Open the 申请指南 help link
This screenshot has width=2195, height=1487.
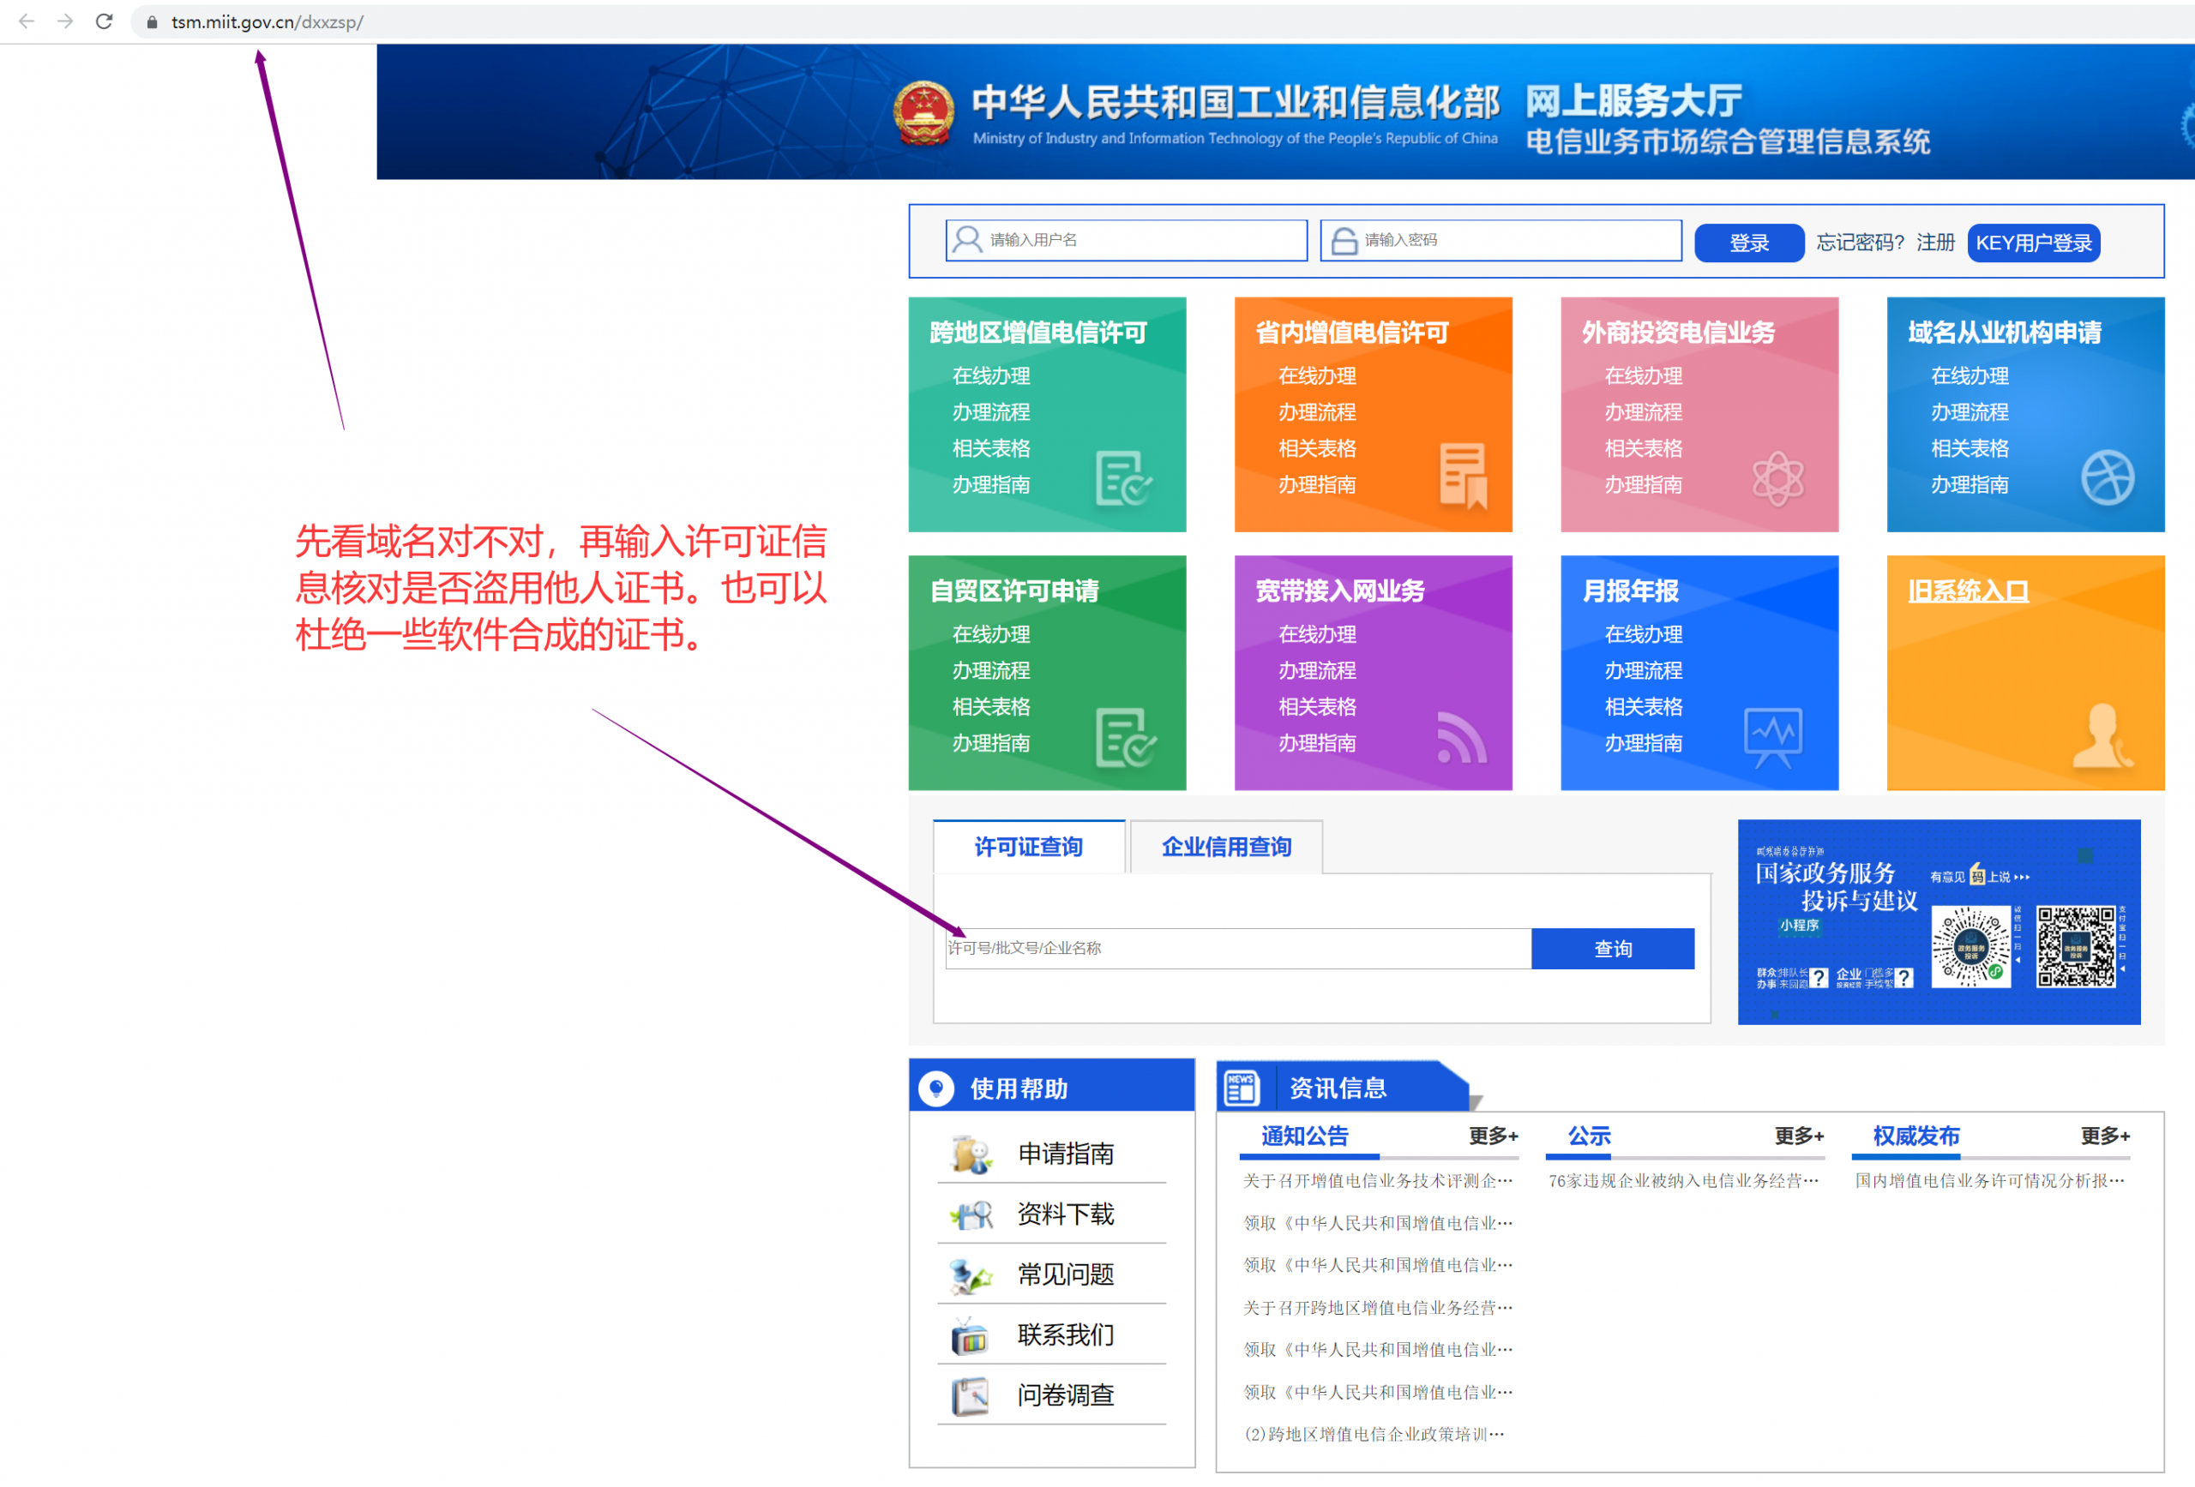point(1066,1154)
